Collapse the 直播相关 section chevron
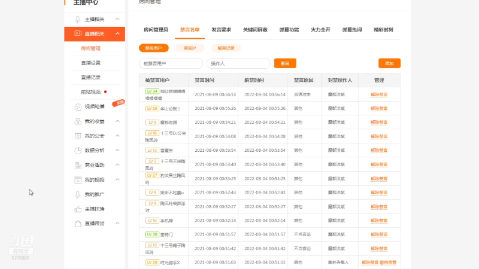Screen dimensions: 479x269 [117, 33]
